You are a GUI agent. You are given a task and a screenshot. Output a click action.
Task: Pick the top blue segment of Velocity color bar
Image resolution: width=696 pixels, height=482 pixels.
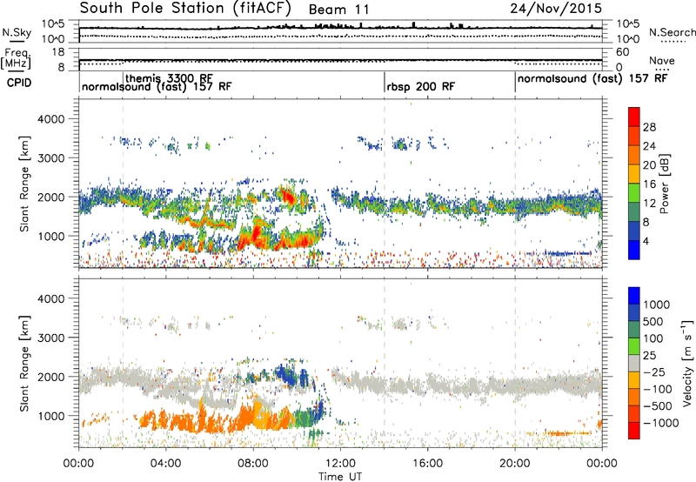[634, 296]
